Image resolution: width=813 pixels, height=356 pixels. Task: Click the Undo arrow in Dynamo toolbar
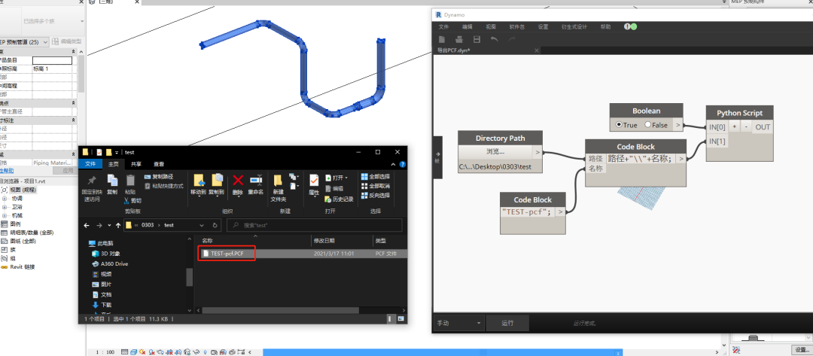coord(494,39)
